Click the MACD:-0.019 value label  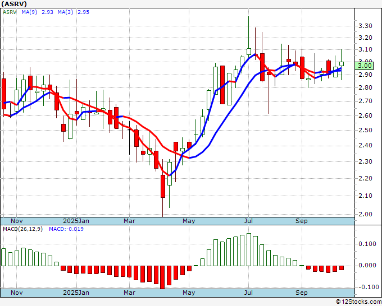[x=65, y=229]
